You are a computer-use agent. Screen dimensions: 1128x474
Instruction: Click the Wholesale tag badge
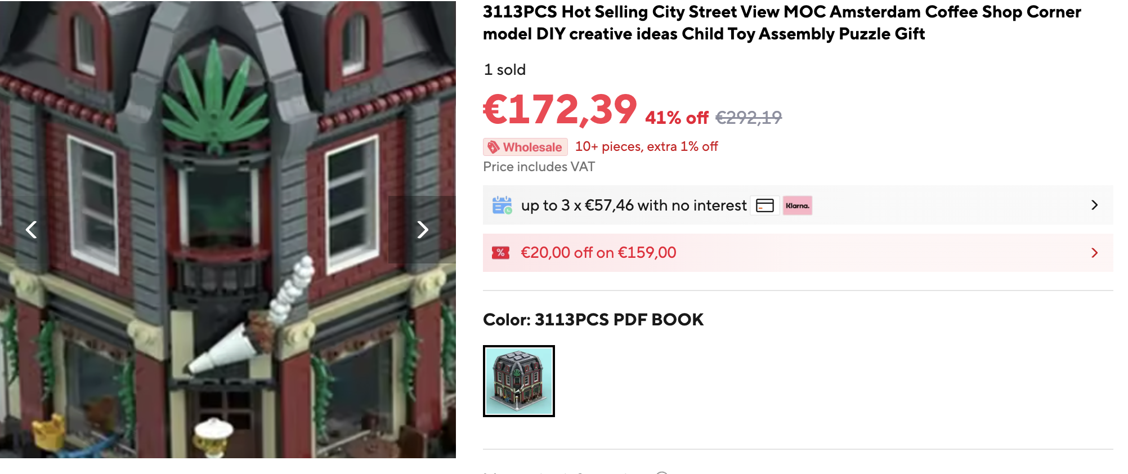point(525,147)
